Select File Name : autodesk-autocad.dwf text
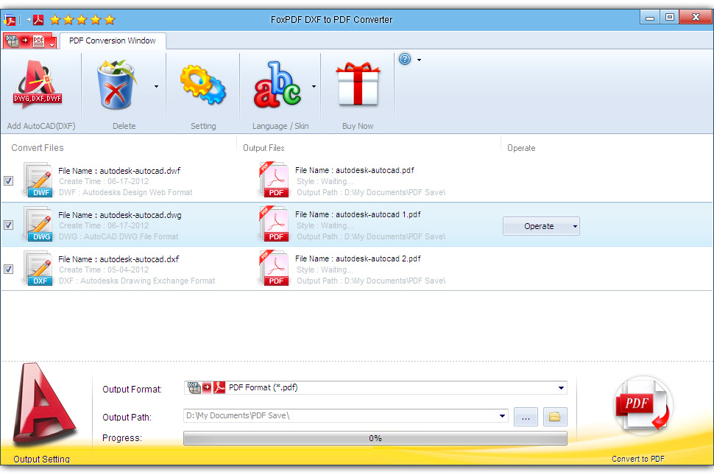 [x=119, y=171]
